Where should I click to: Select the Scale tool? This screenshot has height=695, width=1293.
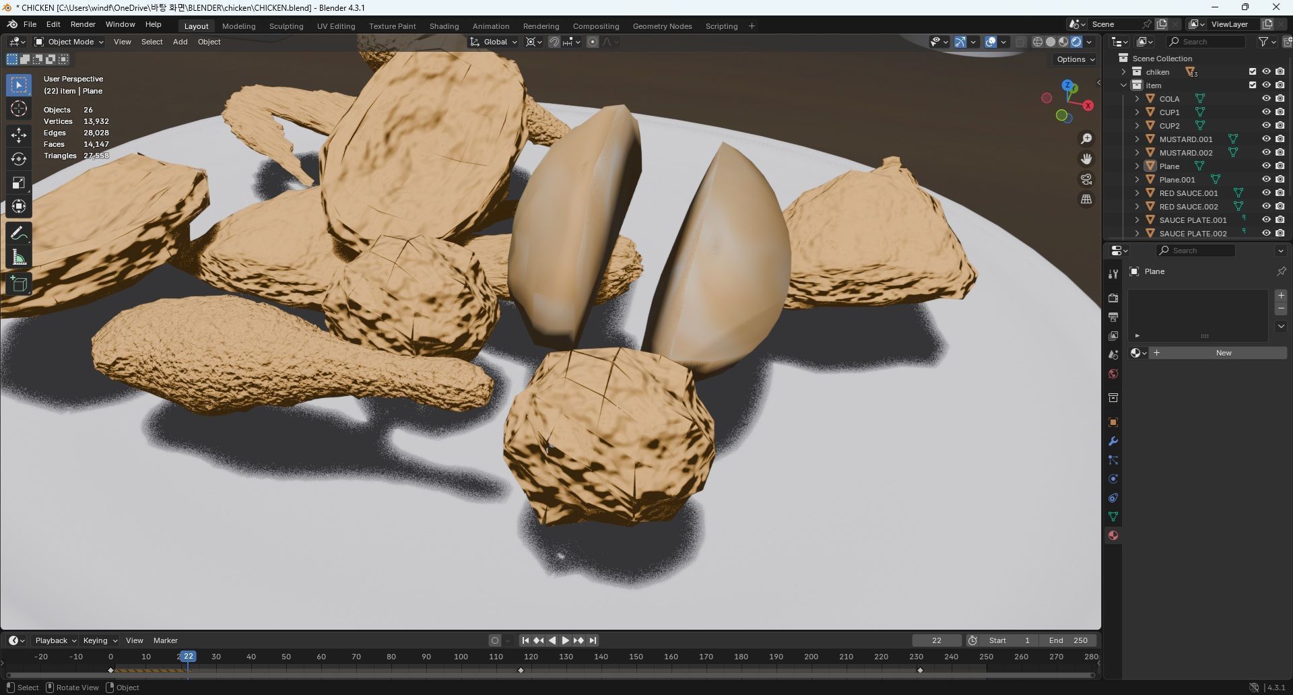19,183
